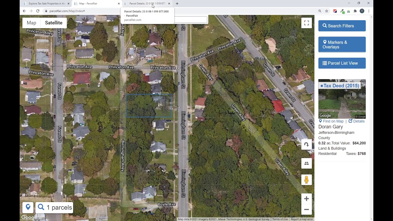Screen dimensions: 393x221
Task: Click the Tax Deed (2015) property thumbnail
Action: point(342,99)
